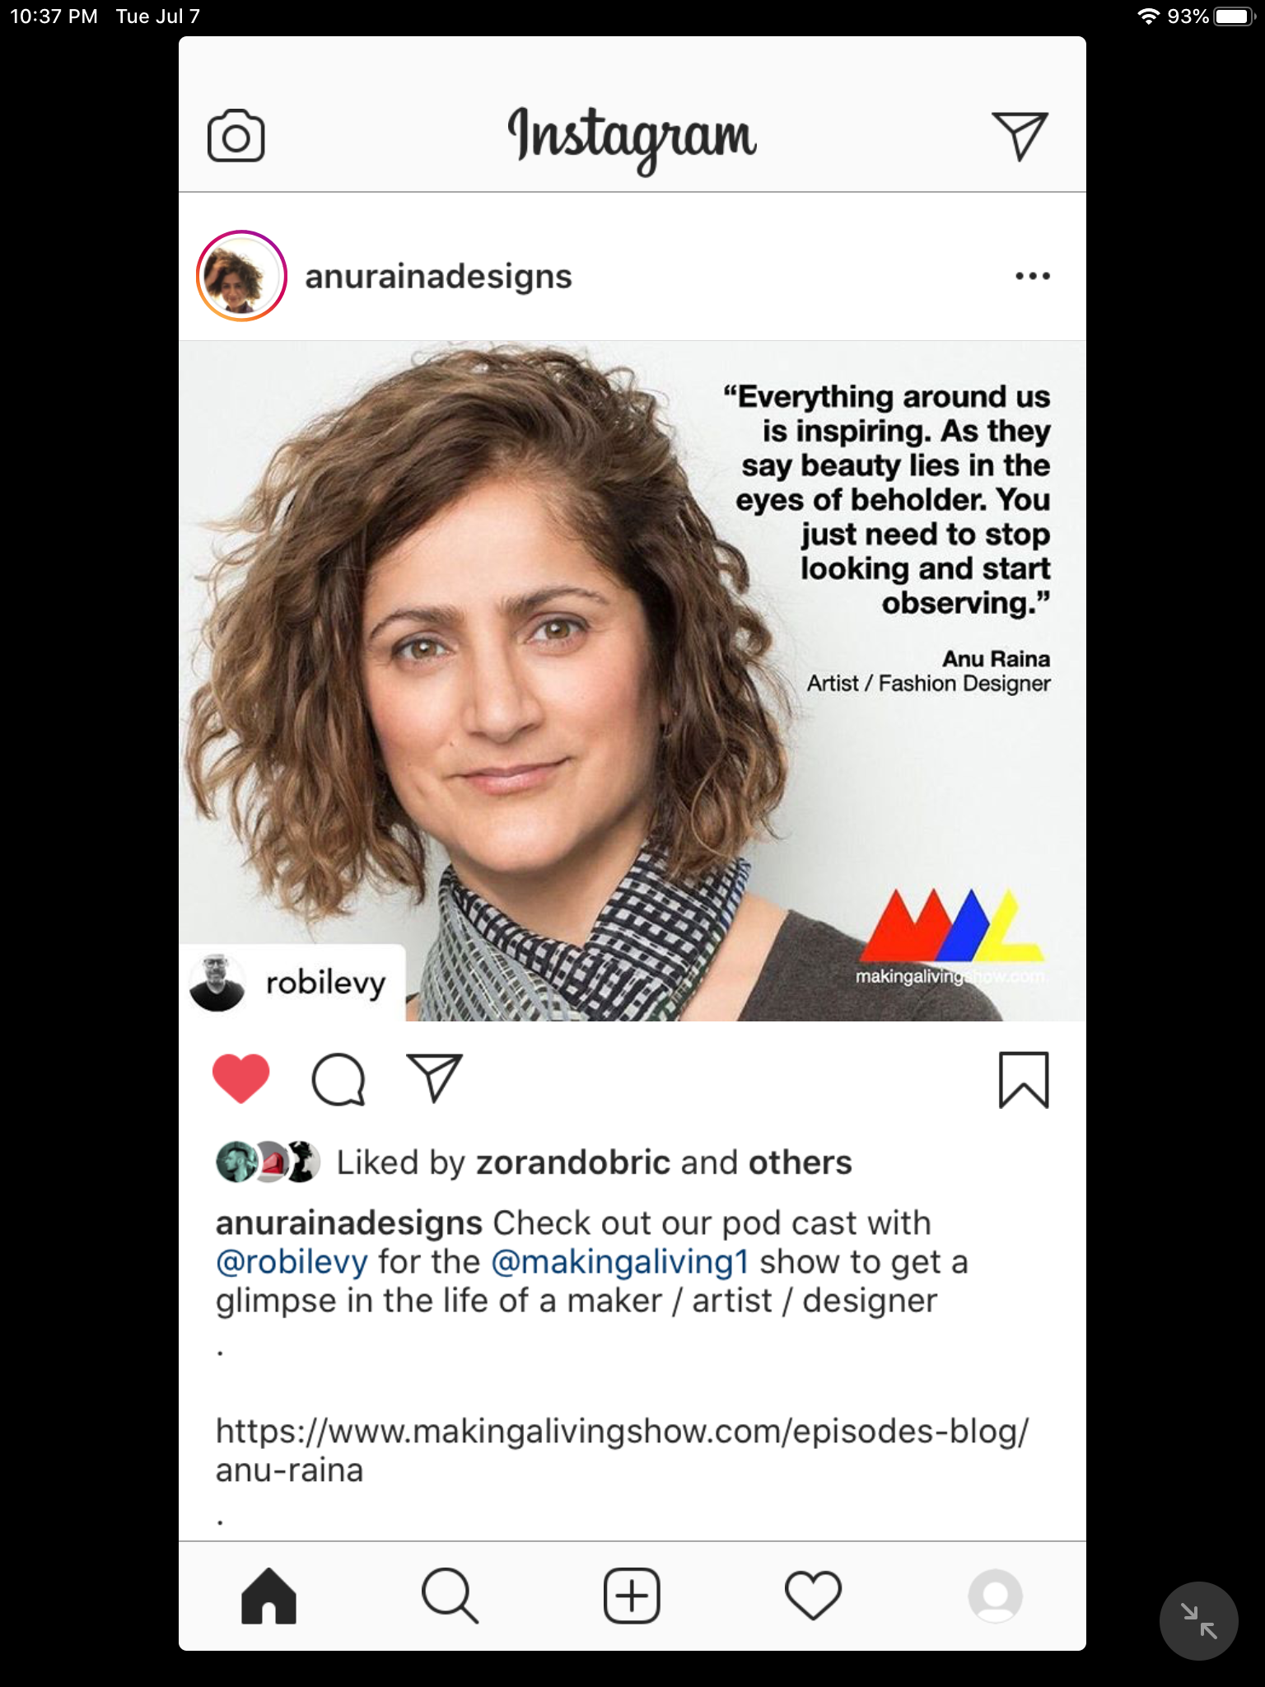Open @makingaliving1 mention in caption
Image resolution: width=1265 pixels, height=1687 pixels.
[x=620, y=1262]
